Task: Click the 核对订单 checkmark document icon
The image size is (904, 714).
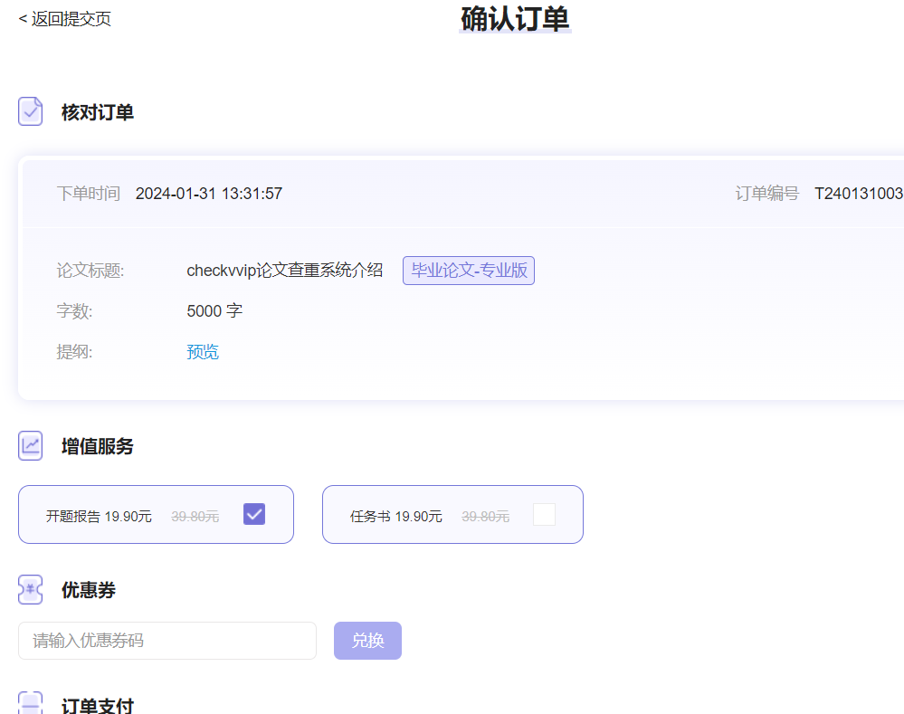Action: (30, 110)
